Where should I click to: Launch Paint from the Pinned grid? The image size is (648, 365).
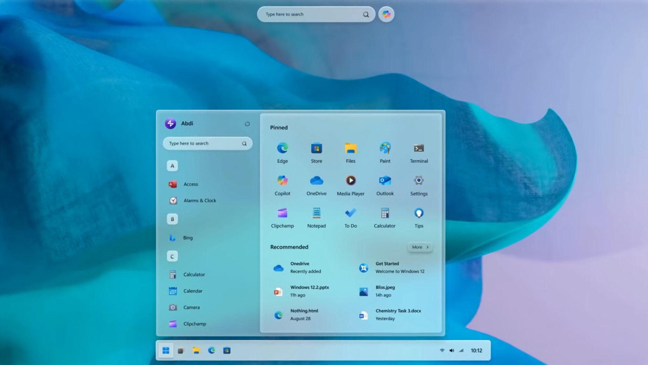[385, 149]
